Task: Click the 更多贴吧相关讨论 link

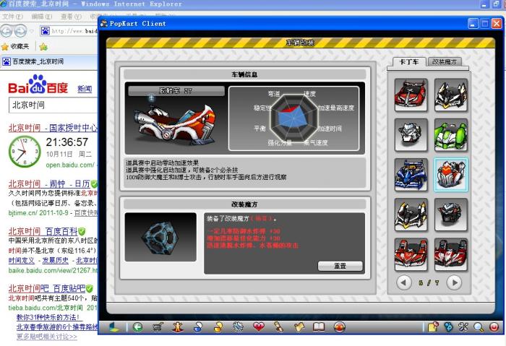Action: [47, 337]
